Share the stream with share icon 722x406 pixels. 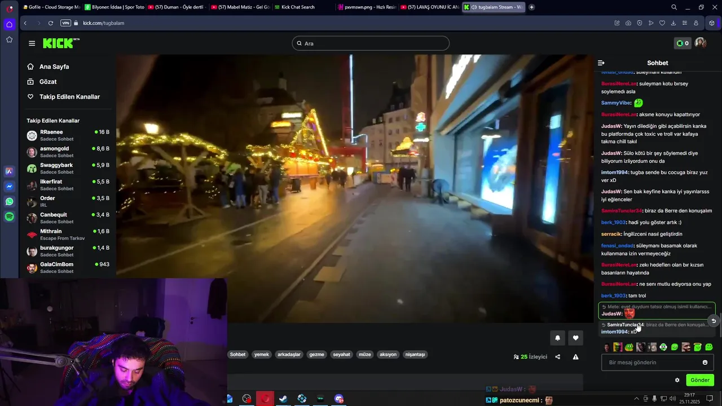pos(558,357)
